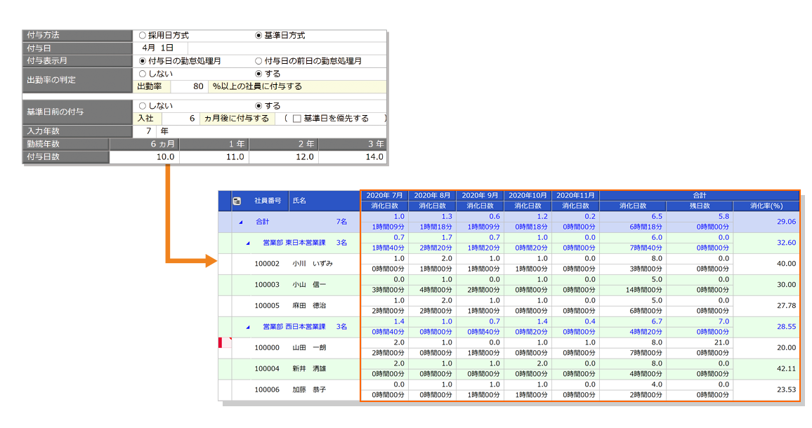The image size is (812, 428).
Task: Edit 付与日数 10.0 for 6ヵ月
Action: point(144,156)
